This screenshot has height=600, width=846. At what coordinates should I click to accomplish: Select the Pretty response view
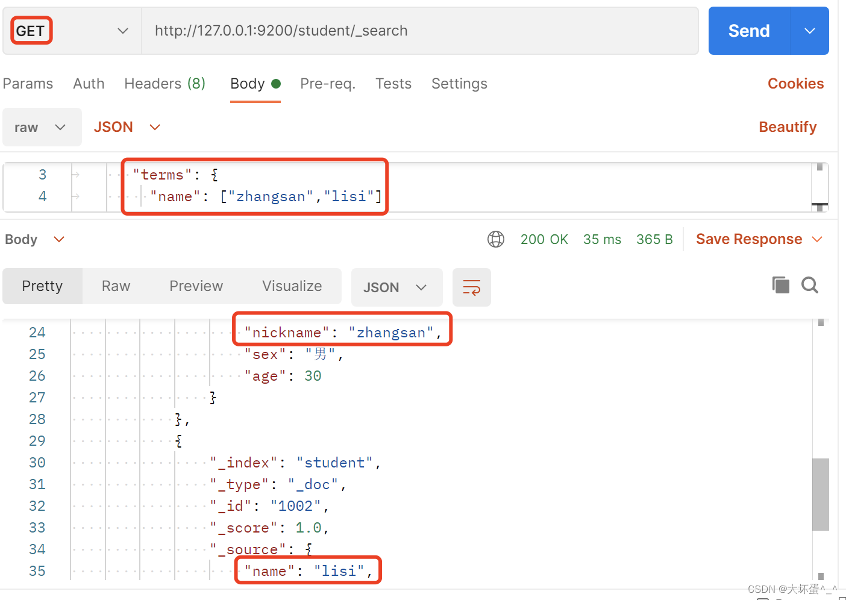pos(42,286)
